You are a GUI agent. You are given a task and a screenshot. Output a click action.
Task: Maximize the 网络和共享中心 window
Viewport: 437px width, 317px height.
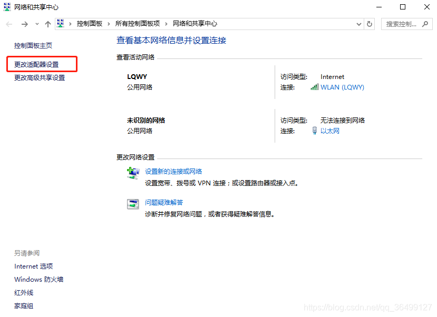tap(403, 7)
